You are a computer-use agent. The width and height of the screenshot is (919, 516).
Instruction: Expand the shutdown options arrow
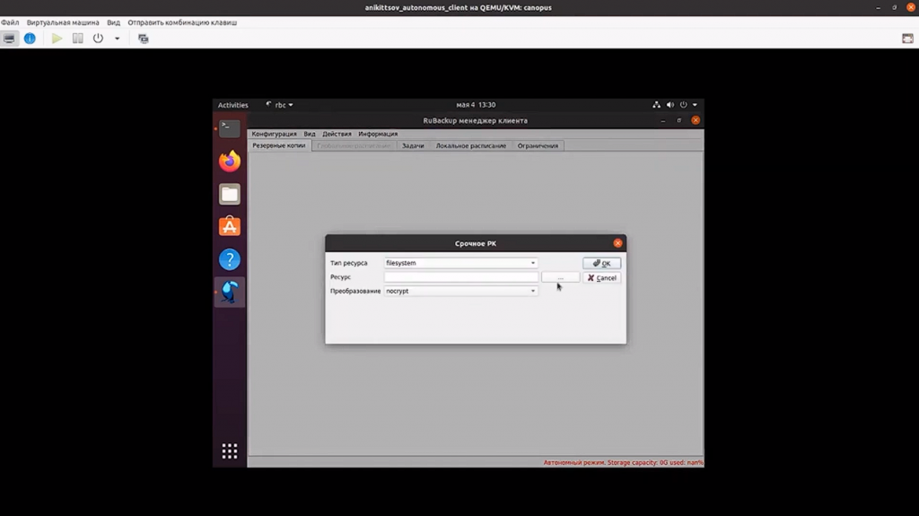pos(118,39)
